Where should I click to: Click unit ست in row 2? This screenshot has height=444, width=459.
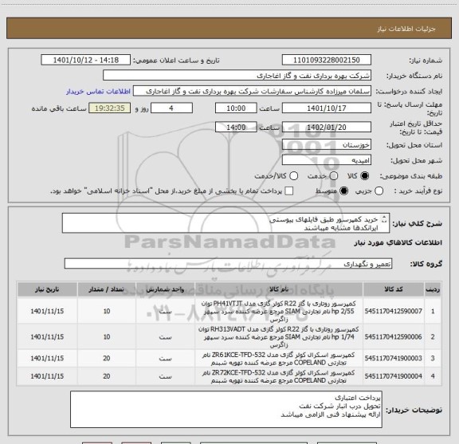click(165, 337)
